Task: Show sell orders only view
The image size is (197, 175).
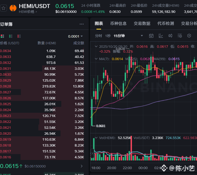Action: click(19, 36)
